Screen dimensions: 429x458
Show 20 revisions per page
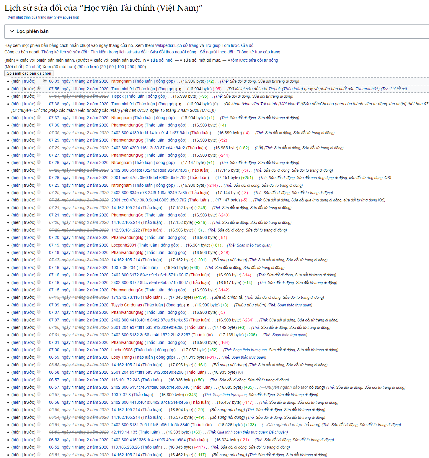pos(103,67)
